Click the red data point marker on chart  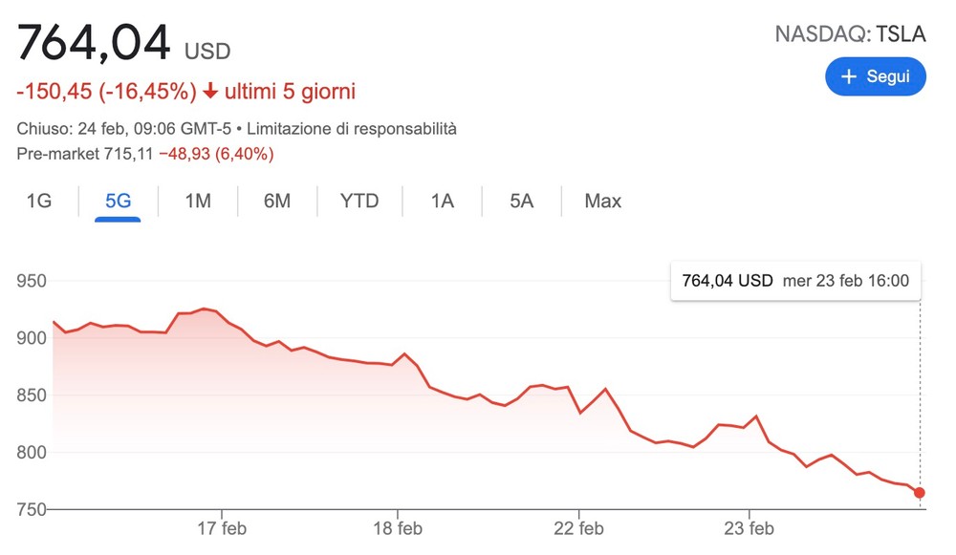920,492
